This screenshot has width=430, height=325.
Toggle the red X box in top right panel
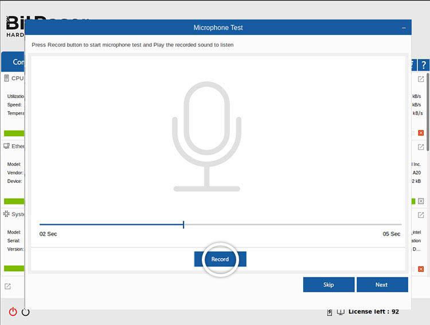point(421,133)
